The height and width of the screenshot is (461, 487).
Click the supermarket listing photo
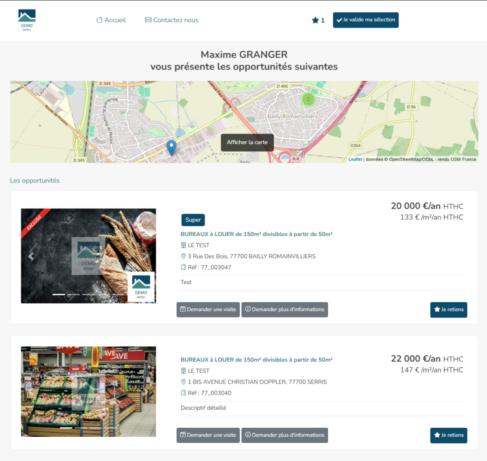point(88,391)
